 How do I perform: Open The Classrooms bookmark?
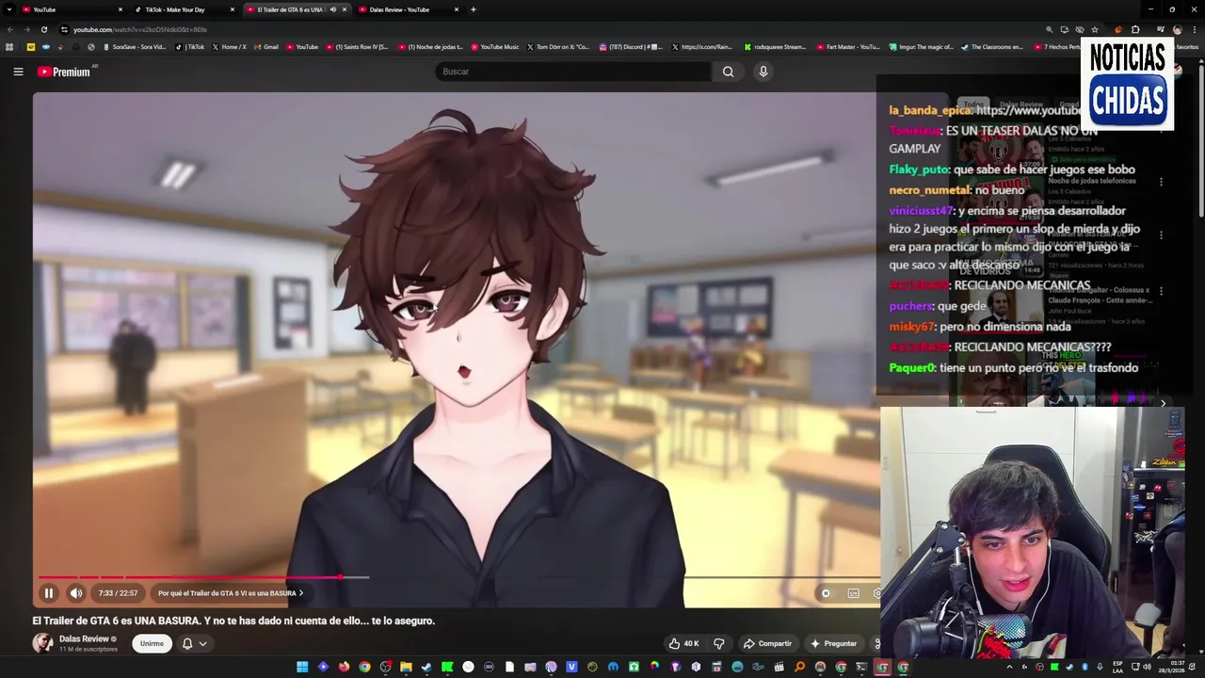point(992,46)
